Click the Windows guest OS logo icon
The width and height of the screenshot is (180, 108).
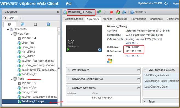point(110,61)
